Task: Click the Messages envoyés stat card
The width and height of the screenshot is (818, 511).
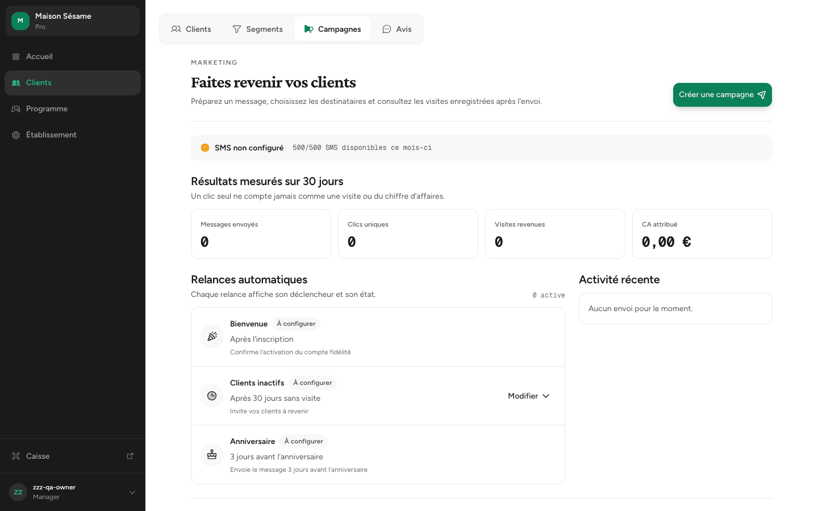Action: pyautogui.click(x=261, y=234)
